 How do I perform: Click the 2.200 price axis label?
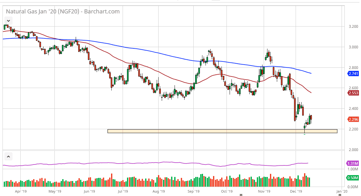click(x=353, y=129)
